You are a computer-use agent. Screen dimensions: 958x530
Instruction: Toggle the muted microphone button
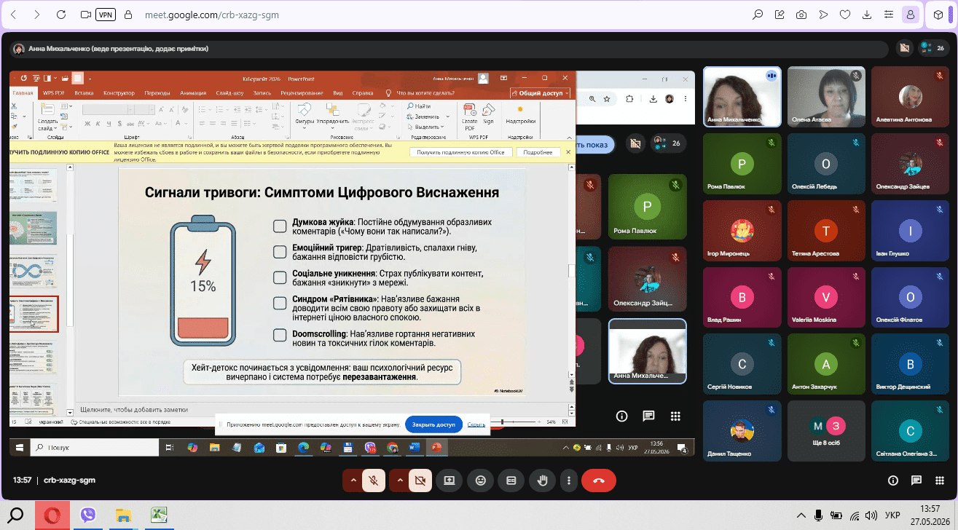pyautogui.click(x=373, y=480)
